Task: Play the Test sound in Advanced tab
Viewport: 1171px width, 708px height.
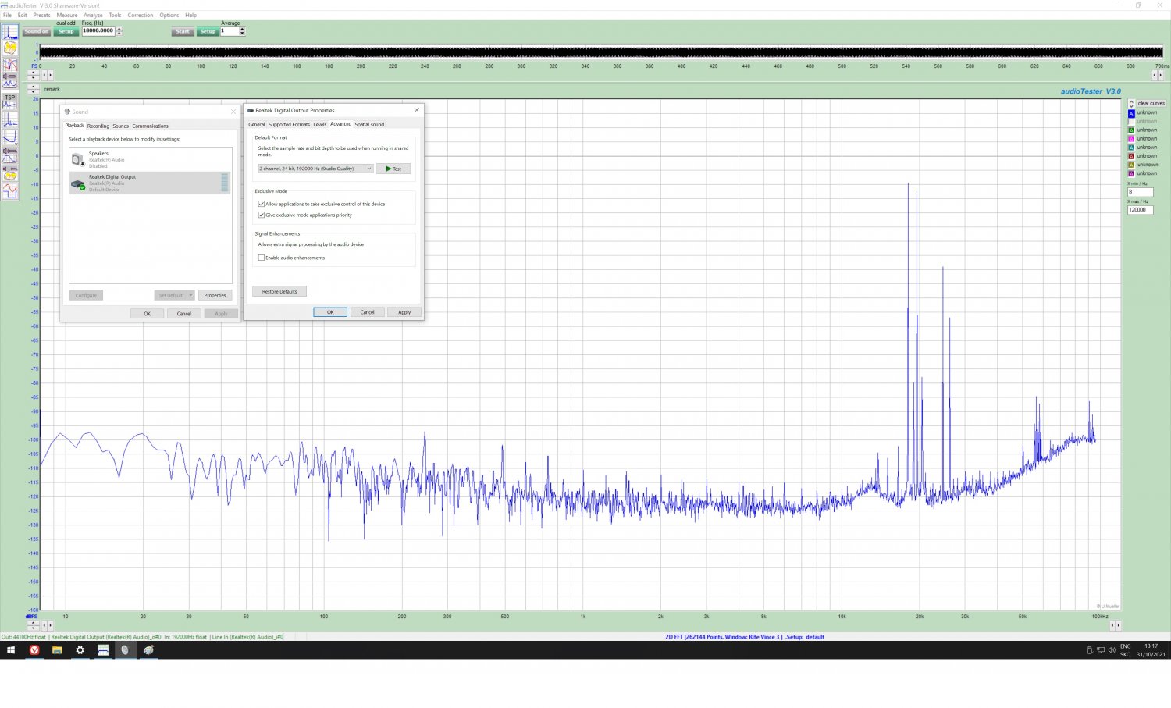Action: pos(393,169)
